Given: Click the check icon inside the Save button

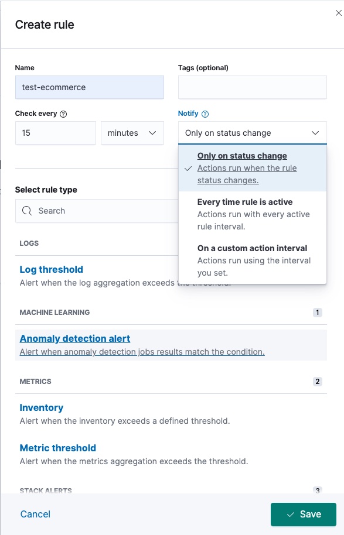Looking at the screenshot, I should [289, 514].
